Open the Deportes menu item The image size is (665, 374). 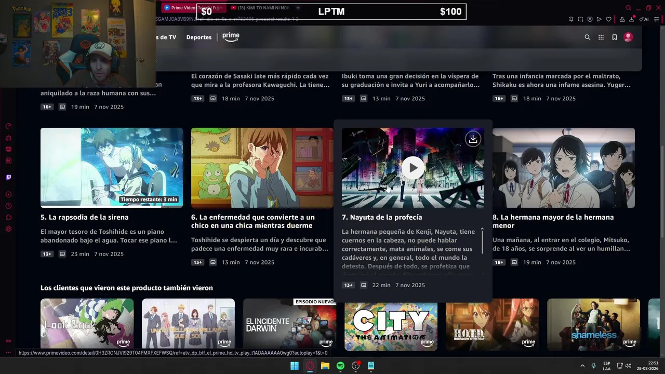199,37
